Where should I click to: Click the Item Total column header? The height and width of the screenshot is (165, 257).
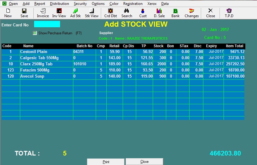234,46
